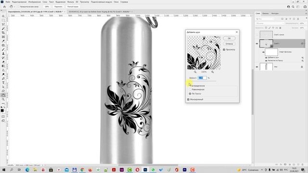Click delete layer trash icon in Layers panel
The image size is (308, 173).
point(303,164)
